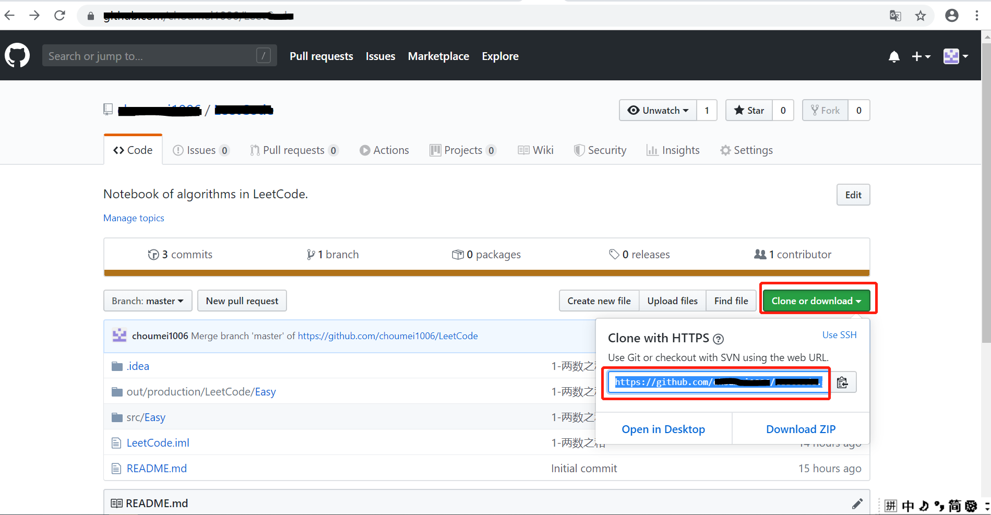Click Fork button
The width and height of the screenshot is (991, 515).
tap(826, 110)
